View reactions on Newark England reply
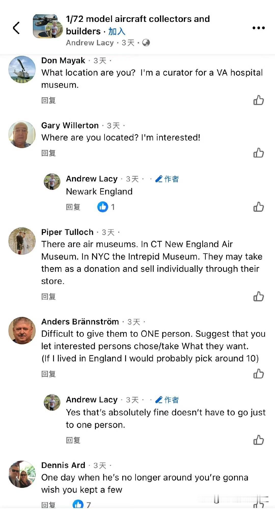 click(106, 207)
